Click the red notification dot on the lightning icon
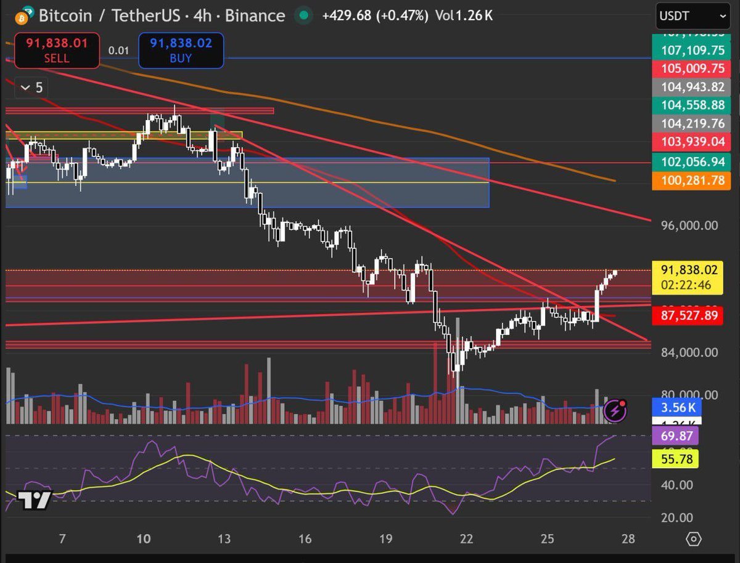The height and width of the screenshot is (563, 740). pyautogui.click(x=623, y=403)
